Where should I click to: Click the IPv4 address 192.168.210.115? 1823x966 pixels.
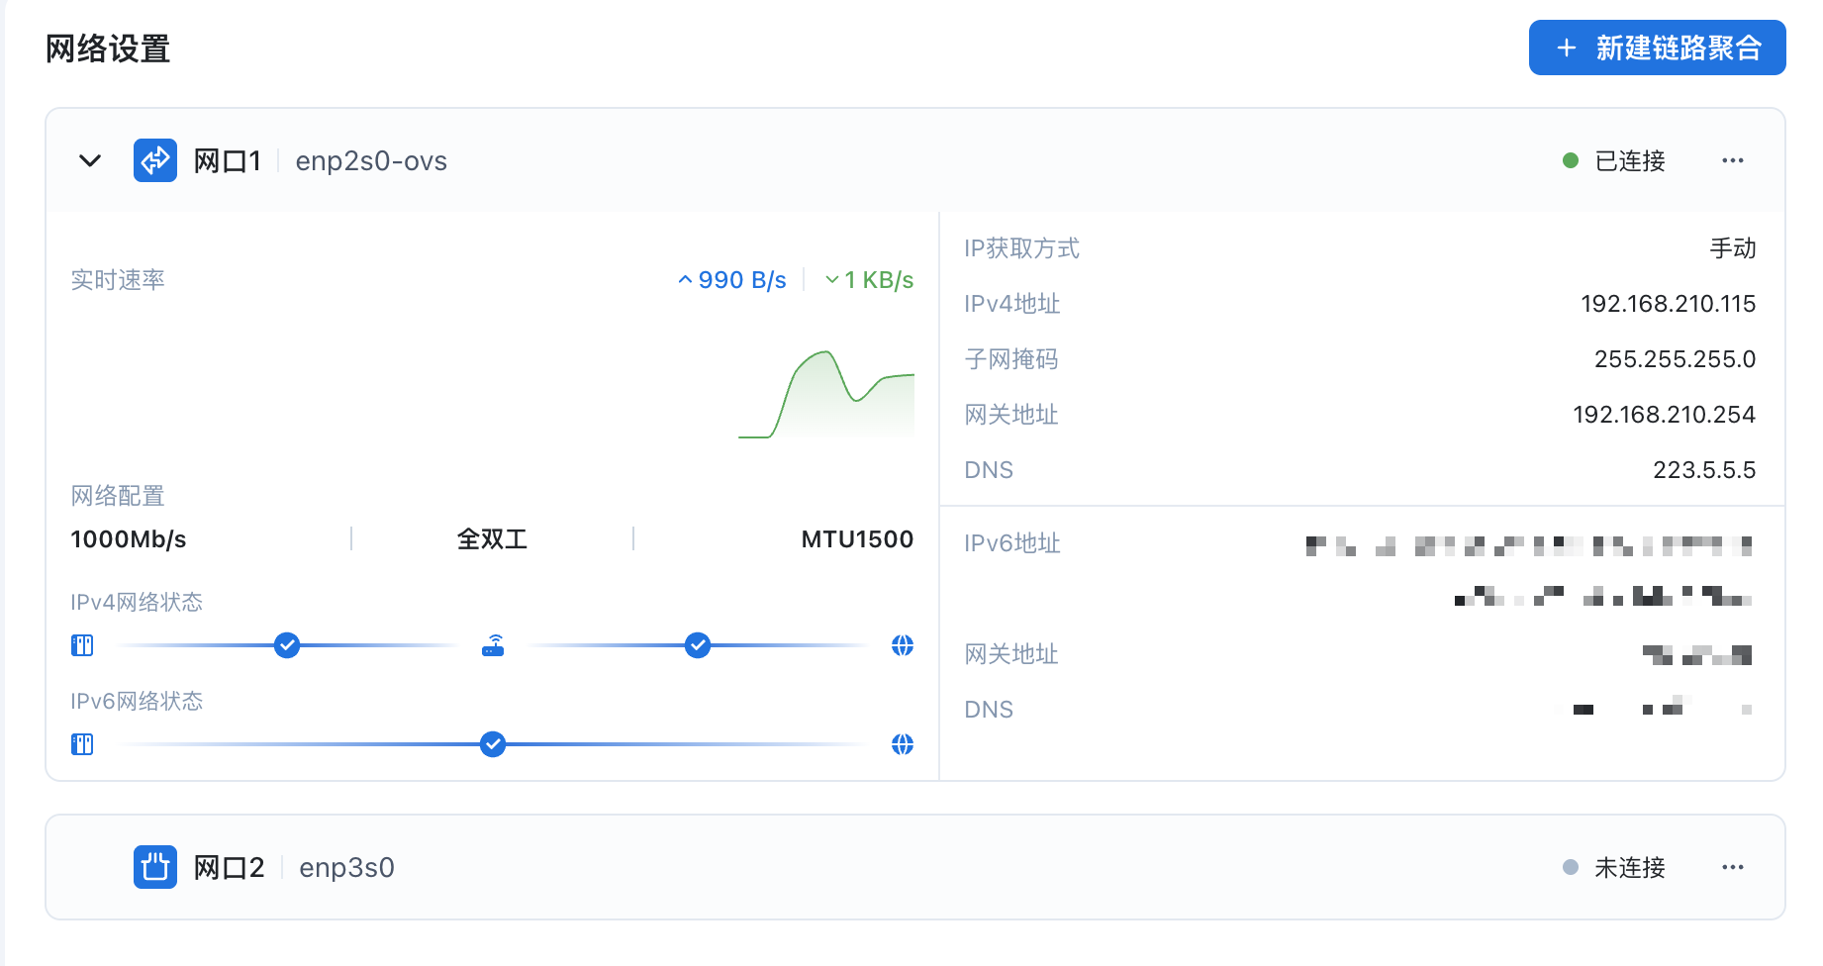1668,304
